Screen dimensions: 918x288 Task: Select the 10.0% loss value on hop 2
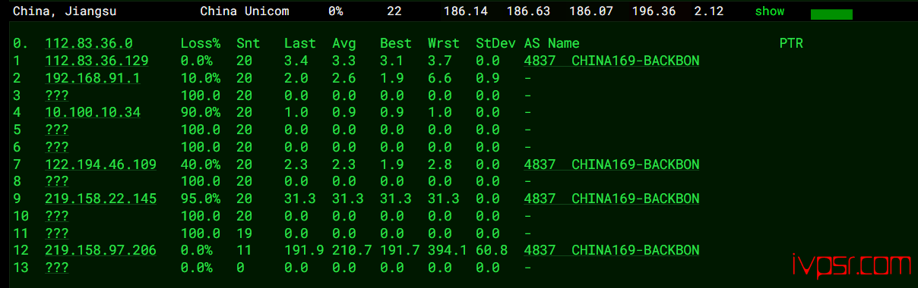[x=201, y=78]
